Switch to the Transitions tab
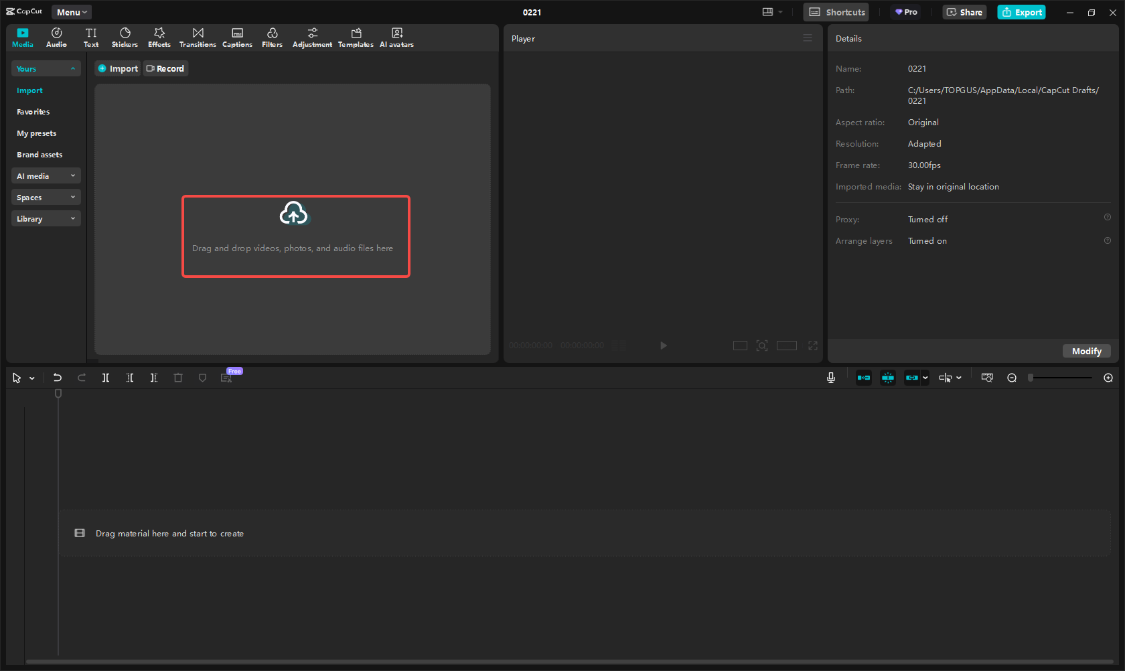 pos(198,38)
